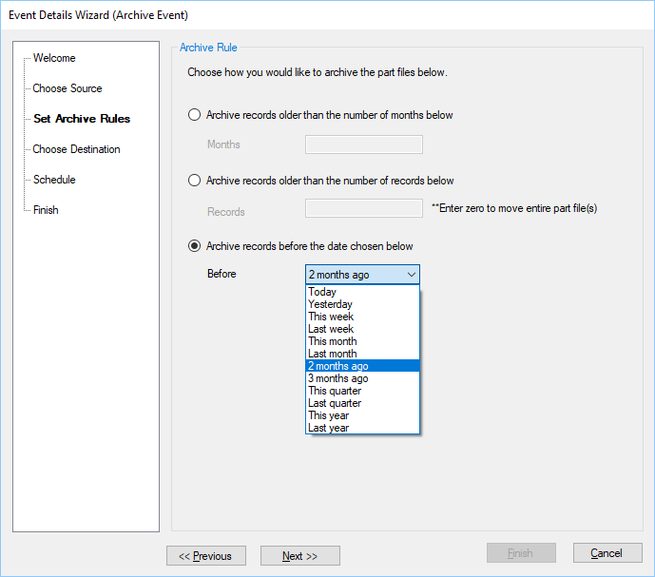
Task: Select archive before chosen date radio
Action: pos(194,246)
